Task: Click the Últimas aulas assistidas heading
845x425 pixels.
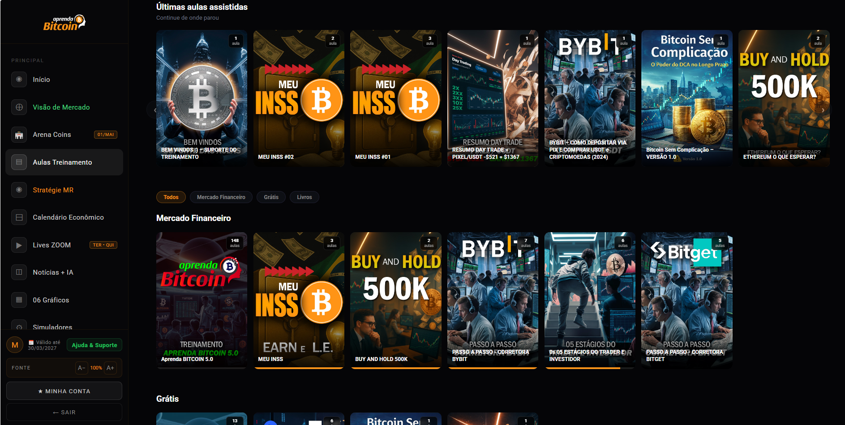Action: click(x=202, y=7)
